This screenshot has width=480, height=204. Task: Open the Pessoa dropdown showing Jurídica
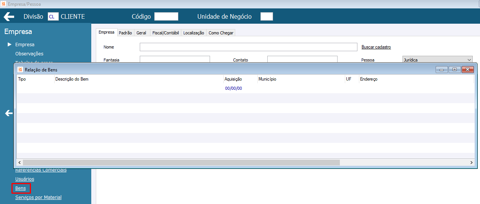pyautogui.click(x=438, y=60)
